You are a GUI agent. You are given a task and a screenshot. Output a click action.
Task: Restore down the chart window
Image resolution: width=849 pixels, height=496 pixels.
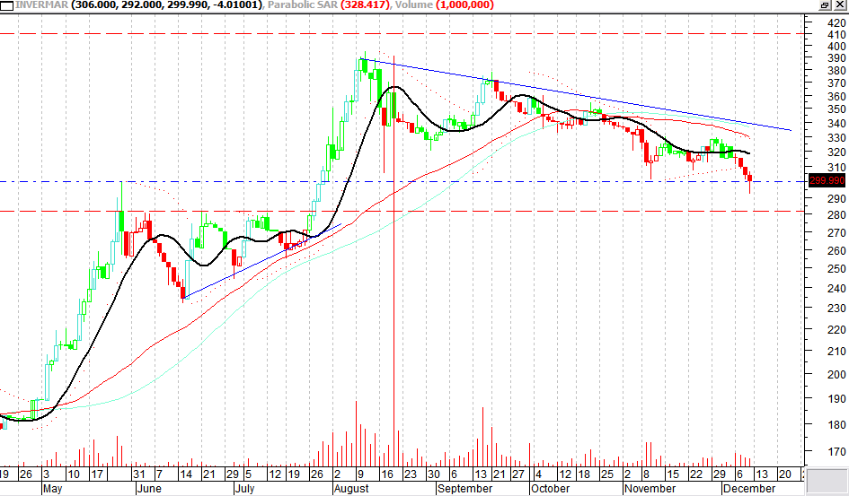[x=825, y=4]
